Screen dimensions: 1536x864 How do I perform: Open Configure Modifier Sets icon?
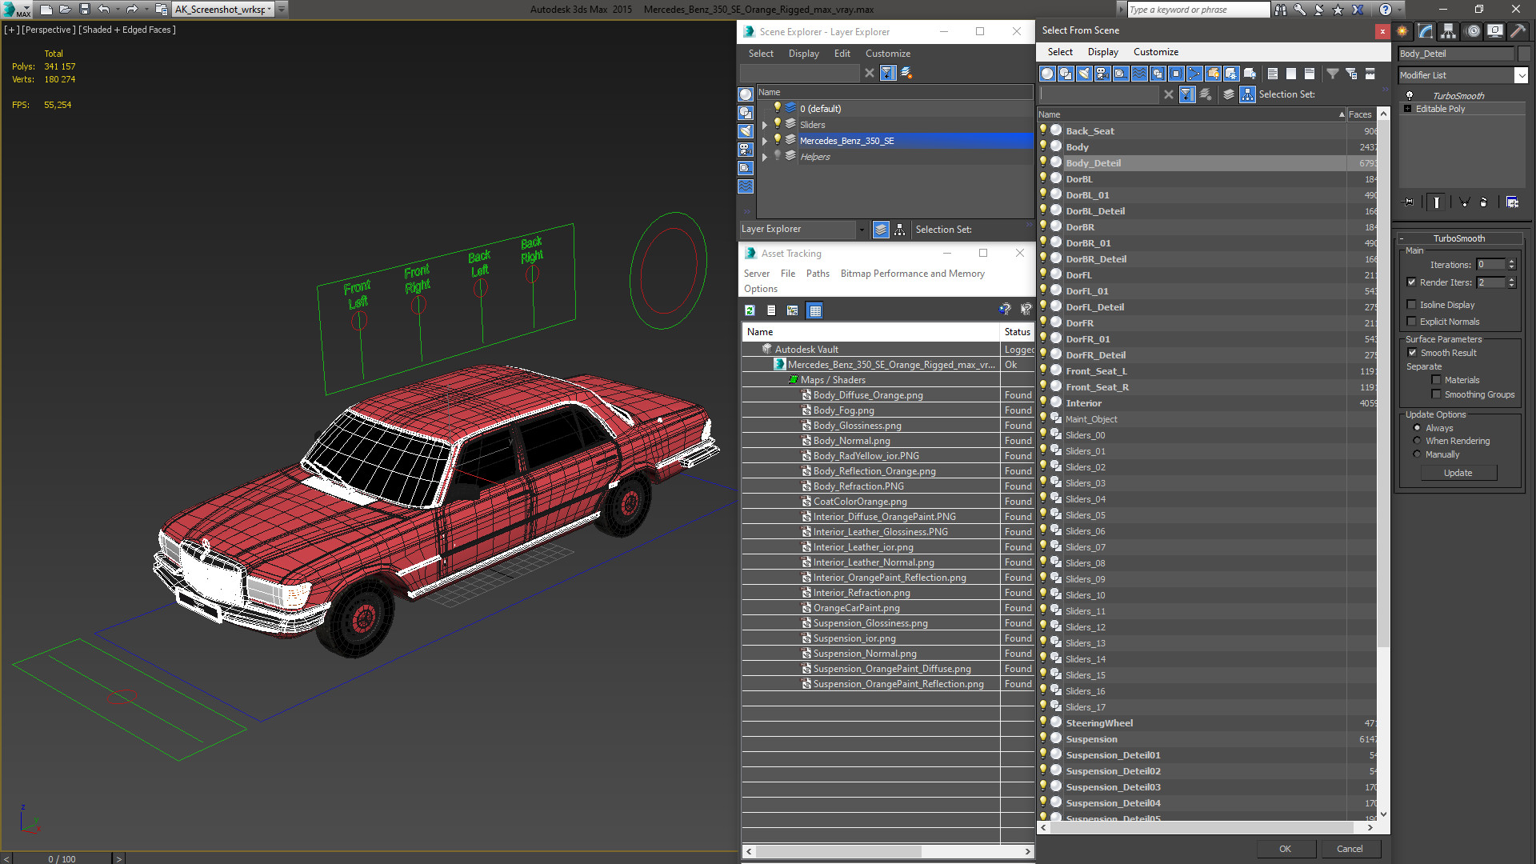tap(1512, 202)
